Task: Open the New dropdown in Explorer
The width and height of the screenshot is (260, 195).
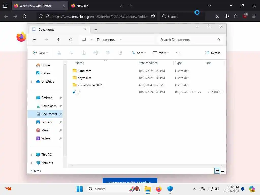Action: [x=40, y=53]
